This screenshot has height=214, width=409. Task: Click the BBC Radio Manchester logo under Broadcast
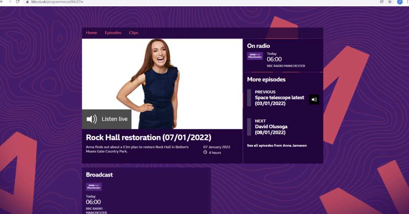pyautogui.click(x=93, y=187)
